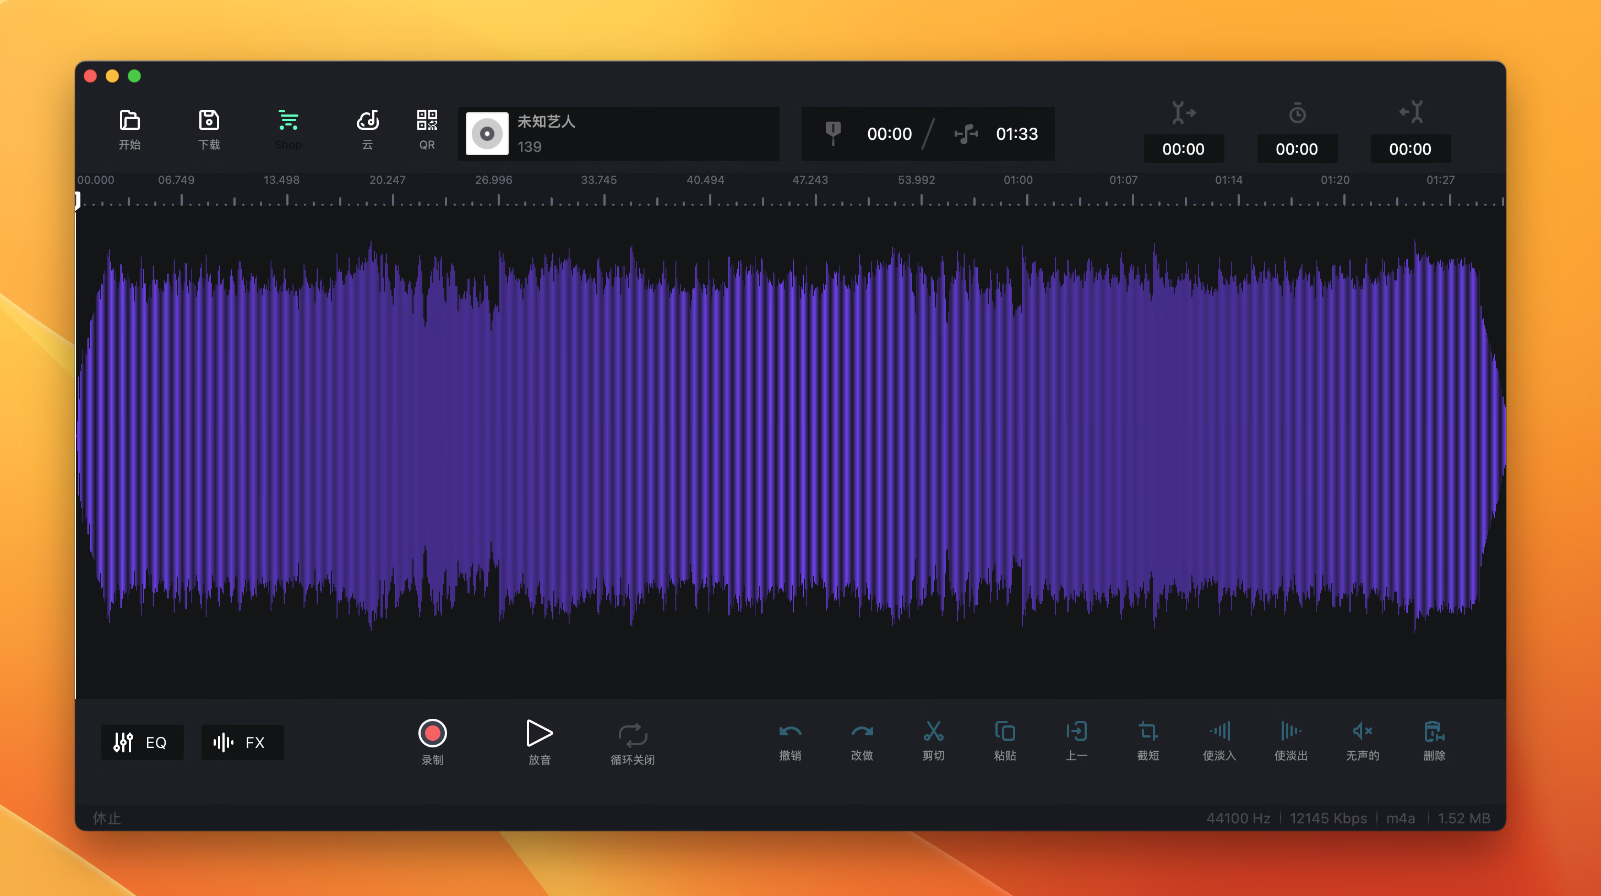This screenshot has height=896, width=1601.
Task: Apply the 使淡出 fade-out effect
Action: [1290, 732]
